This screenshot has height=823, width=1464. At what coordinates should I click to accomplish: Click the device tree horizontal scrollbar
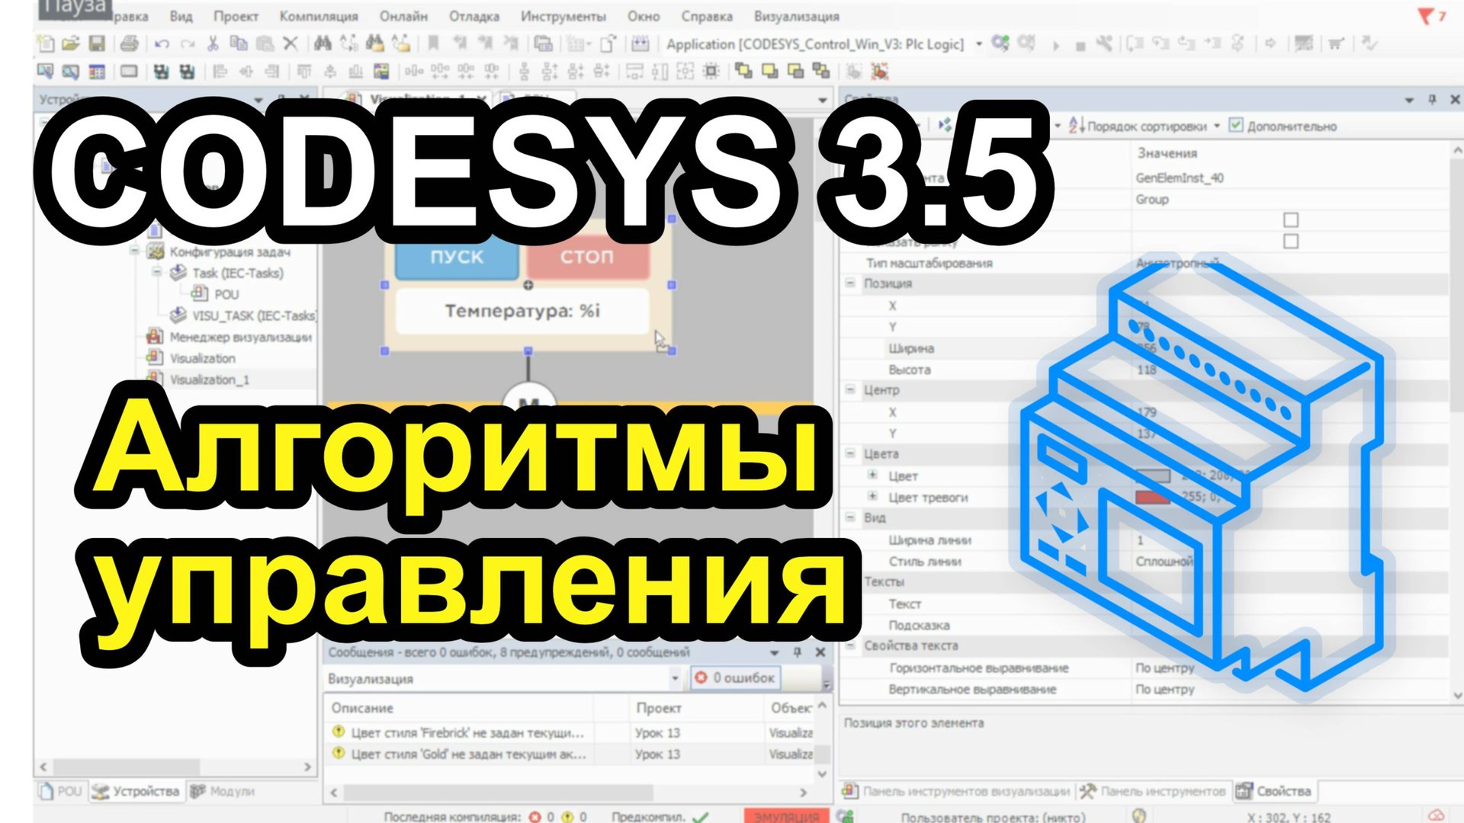pos(127,767)
